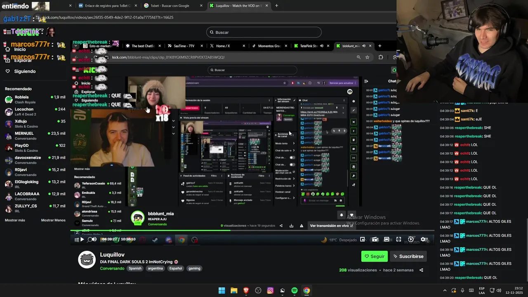Seek on the green video progress bar

tap(252, 230)
